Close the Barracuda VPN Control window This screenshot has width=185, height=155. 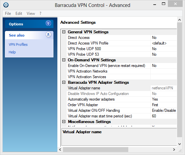(x=175, y=4)
